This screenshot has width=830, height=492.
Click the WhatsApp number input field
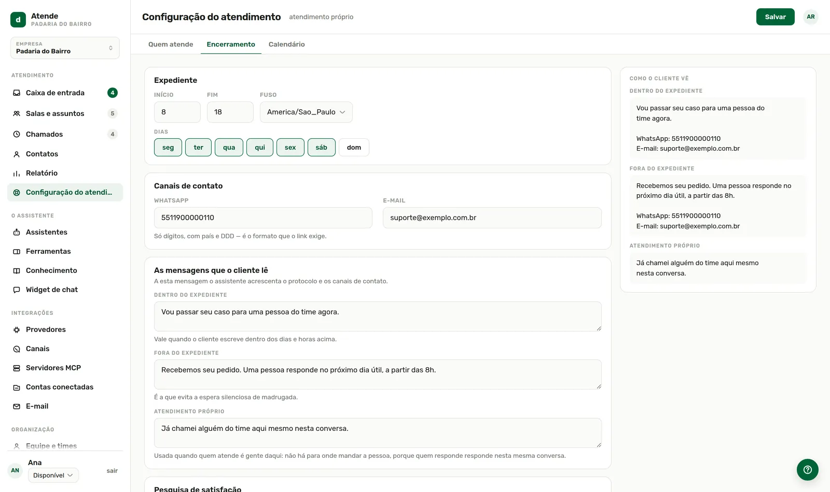click(x=263, y=218)
